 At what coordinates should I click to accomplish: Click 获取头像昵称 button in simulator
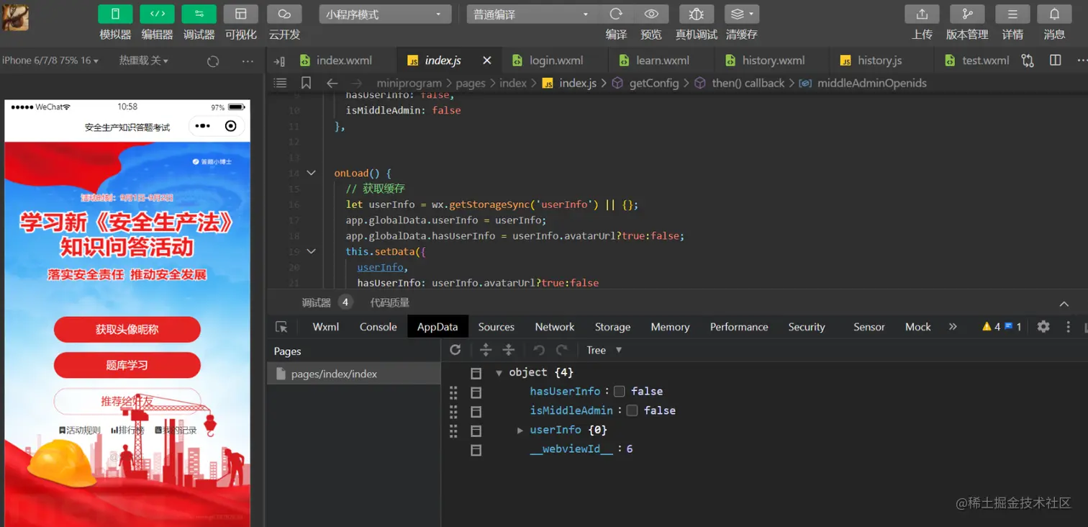pyautogui.click(x=127, y=330)
